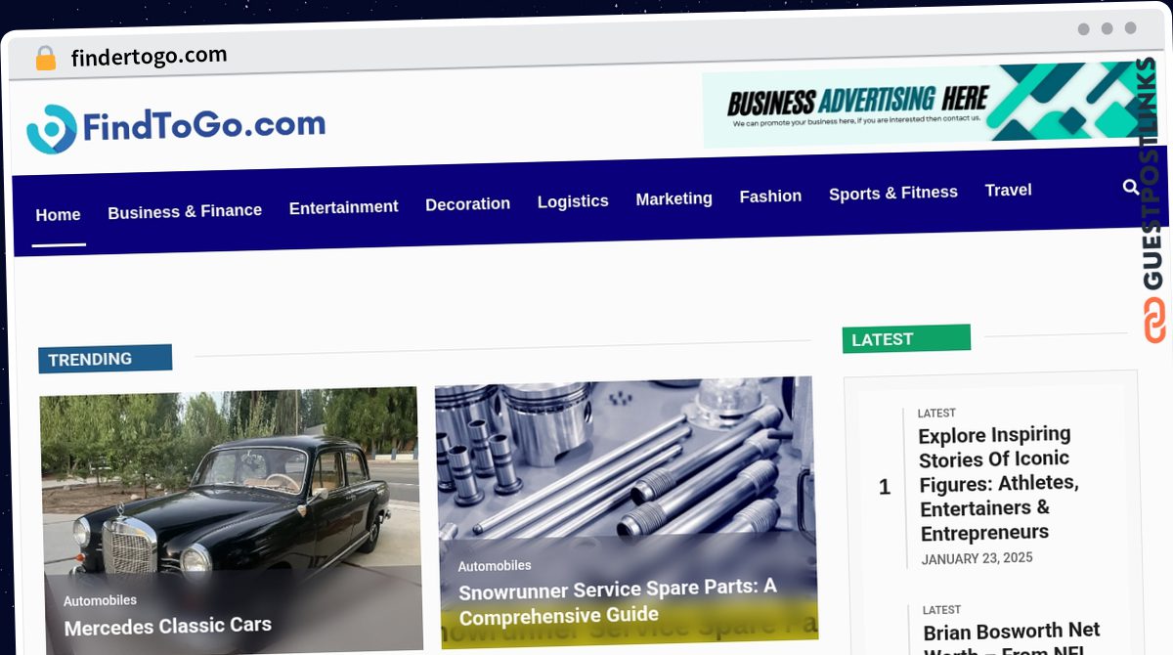This screenshot has height=655, width=1173.
Task: Click the padlock icon beside the URL
Action: 46,59
